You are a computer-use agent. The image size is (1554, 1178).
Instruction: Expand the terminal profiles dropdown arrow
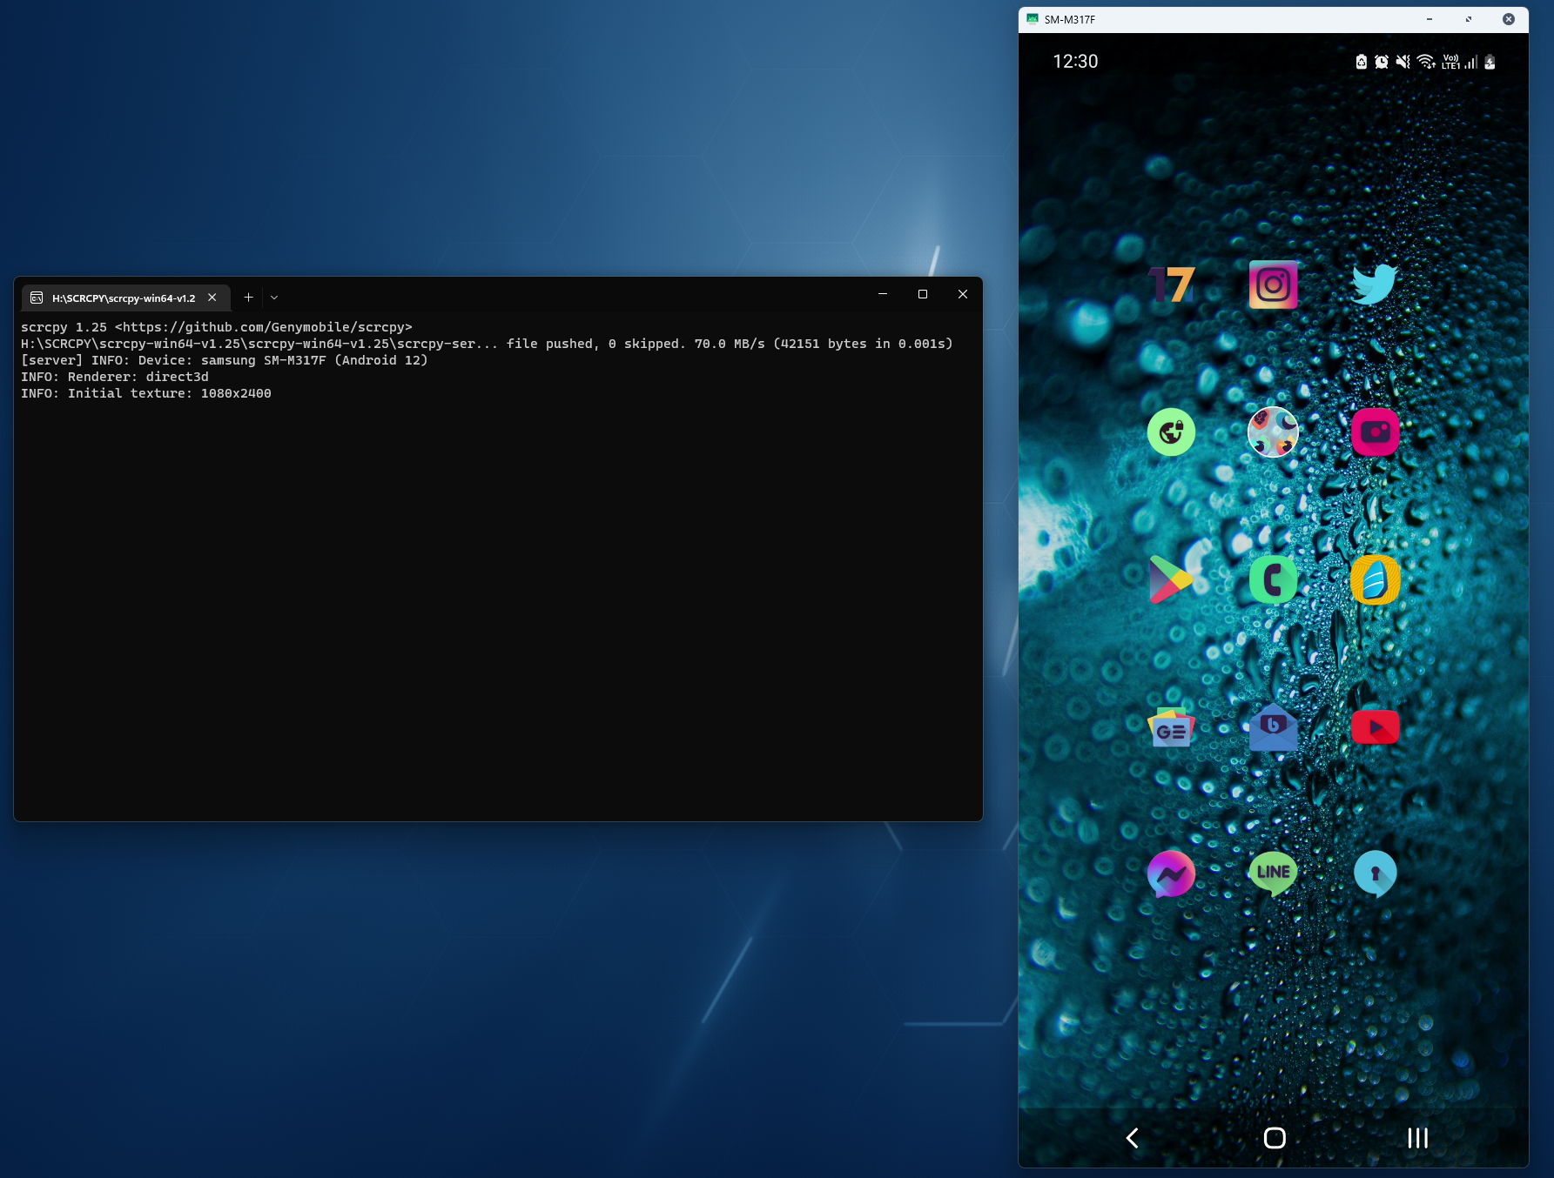point(274,298)
